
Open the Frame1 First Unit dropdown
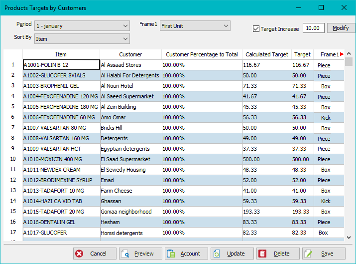click(195, 26)
